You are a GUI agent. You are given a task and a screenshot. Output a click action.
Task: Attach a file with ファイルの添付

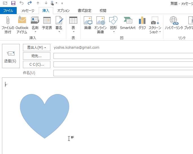coord(8,25)
